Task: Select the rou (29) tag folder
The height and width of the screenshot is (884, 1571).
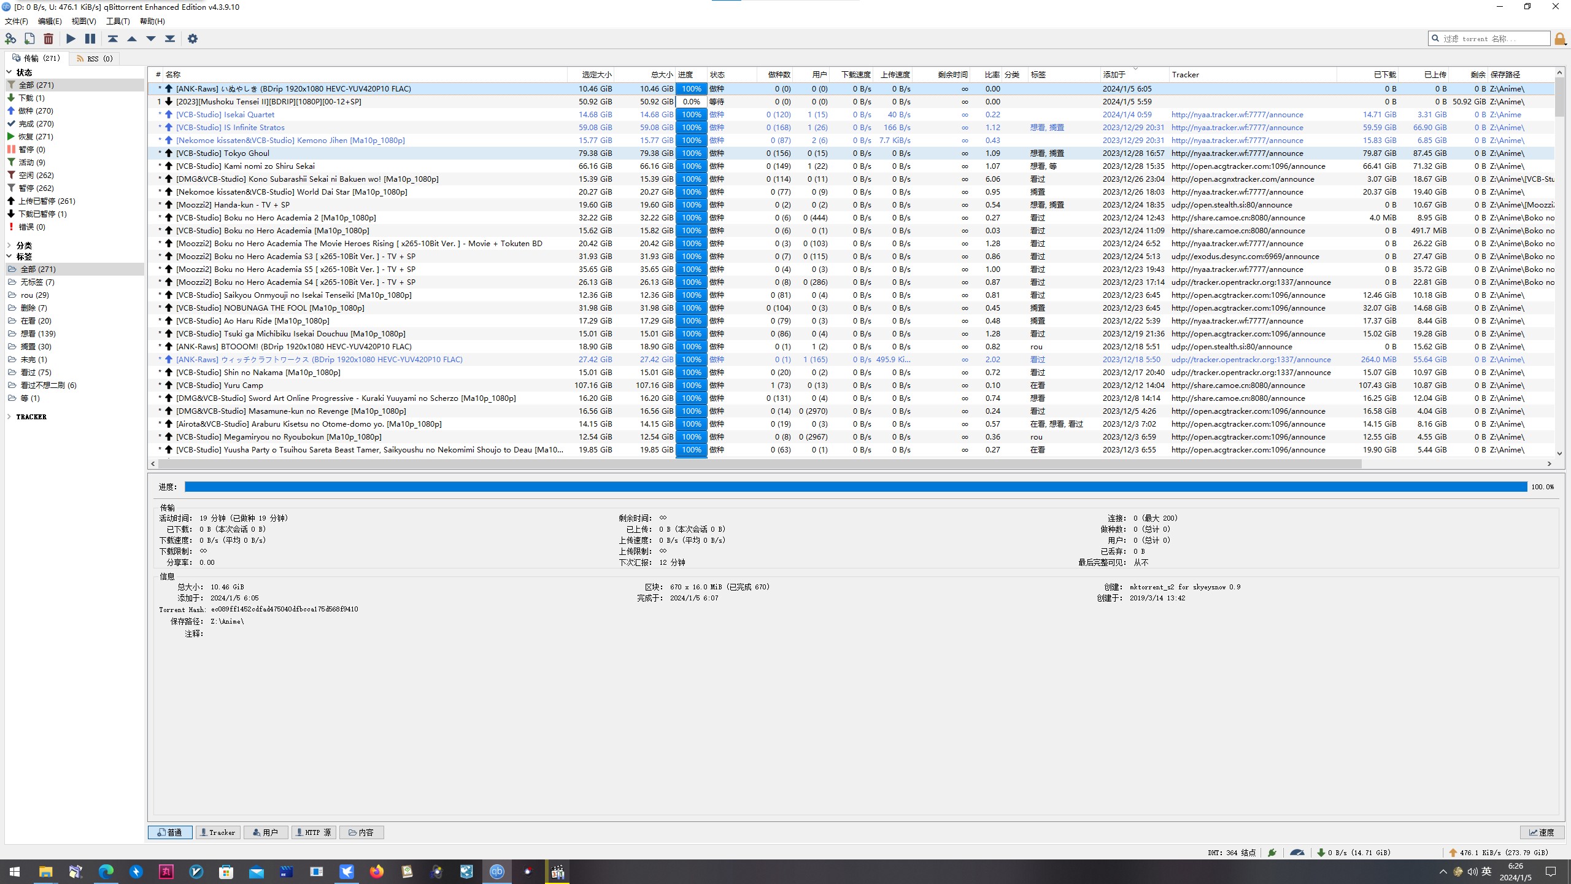Action: point(75,295)
